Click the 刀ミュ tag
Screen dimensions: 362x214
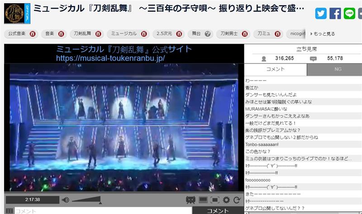coord(264,33)
